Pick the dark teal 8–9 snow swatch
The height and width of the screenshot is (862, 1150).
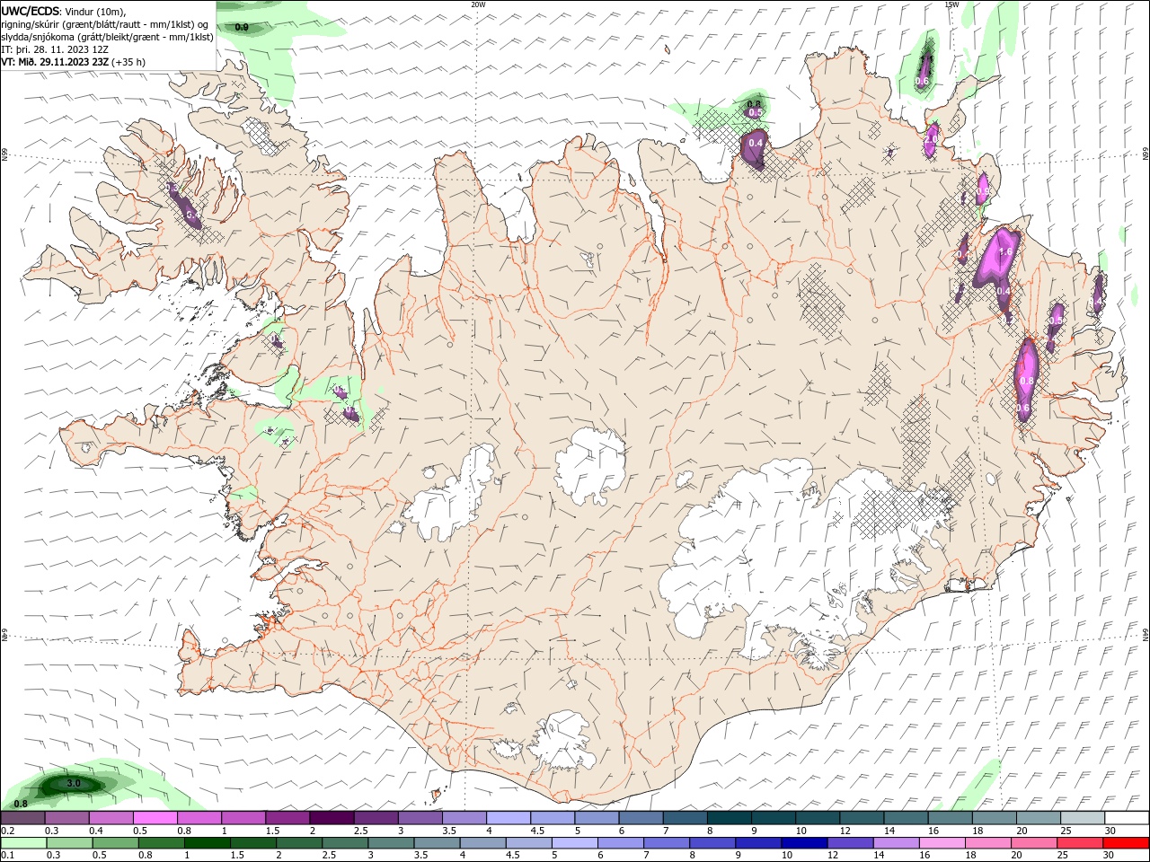(729, 818)
